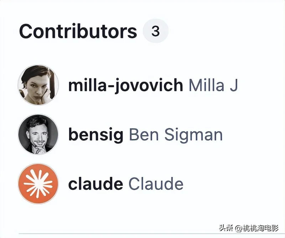Click the horizontal divider below the contributors
285x238 pixels.
142,234
